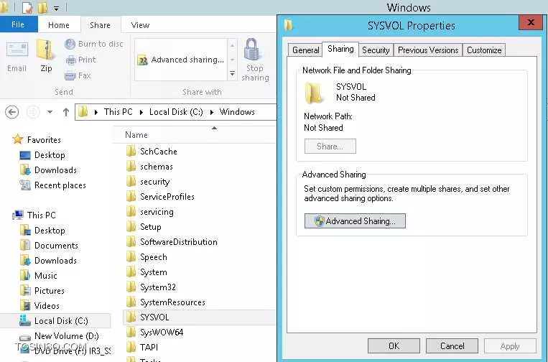Image resolution: width=548 pixels, height=362 pixels.
Task: Switch to the Home ribbon tab
Action: [x=59, y=25]
